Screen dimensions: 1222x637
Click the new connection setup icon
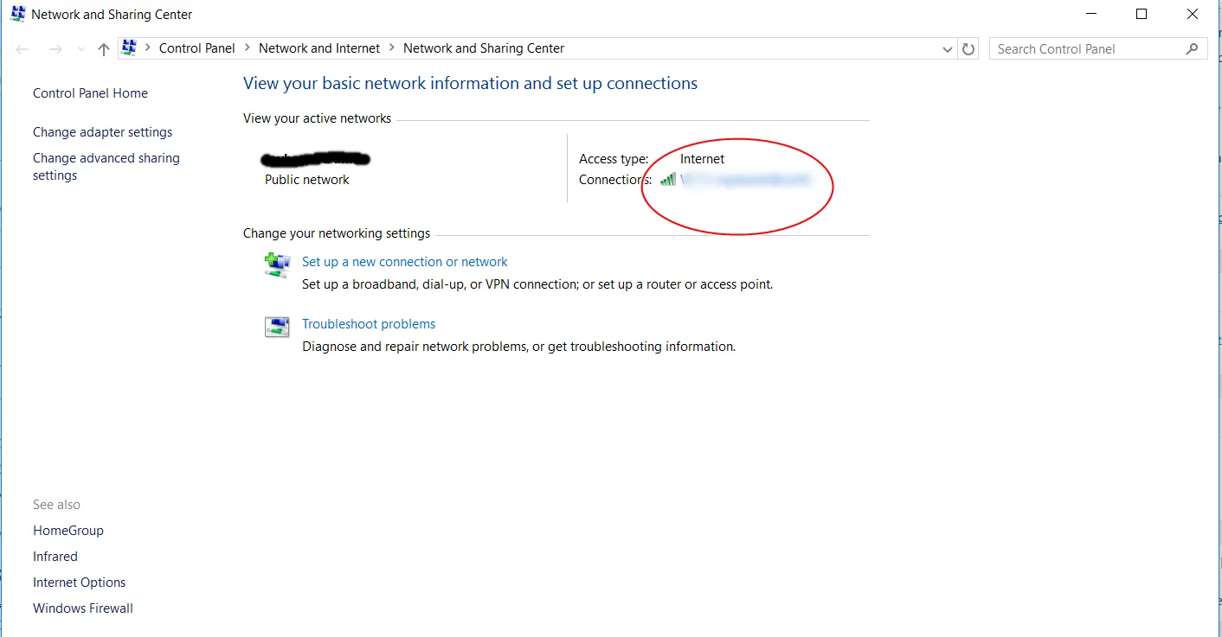277,264
